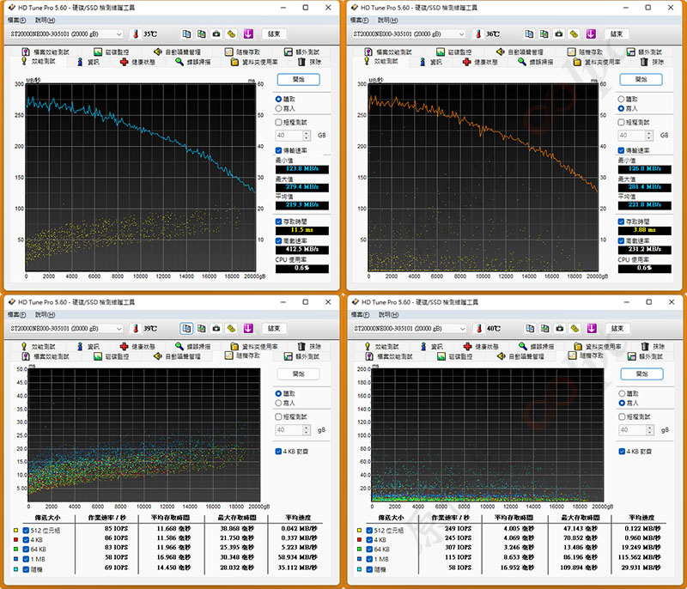Click gB value stepper arrows in 39°C window

click(x=307, y=429)
